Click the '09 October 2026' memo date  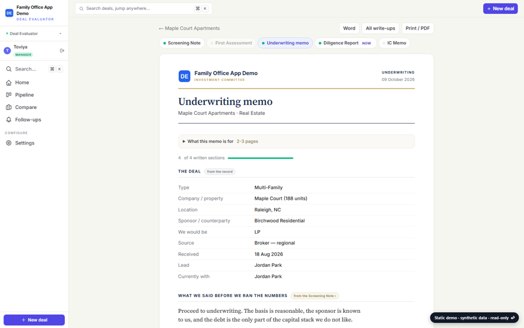[x=398, y=80]
